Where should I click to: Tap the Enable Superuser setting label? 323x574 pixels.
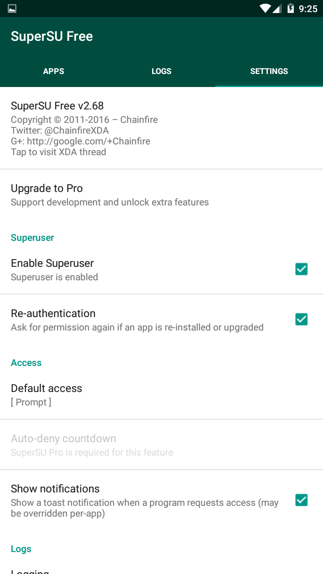click(52, 263)
